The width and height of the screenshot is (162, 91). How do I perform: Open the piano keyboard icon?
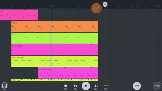tap(5, 86)
